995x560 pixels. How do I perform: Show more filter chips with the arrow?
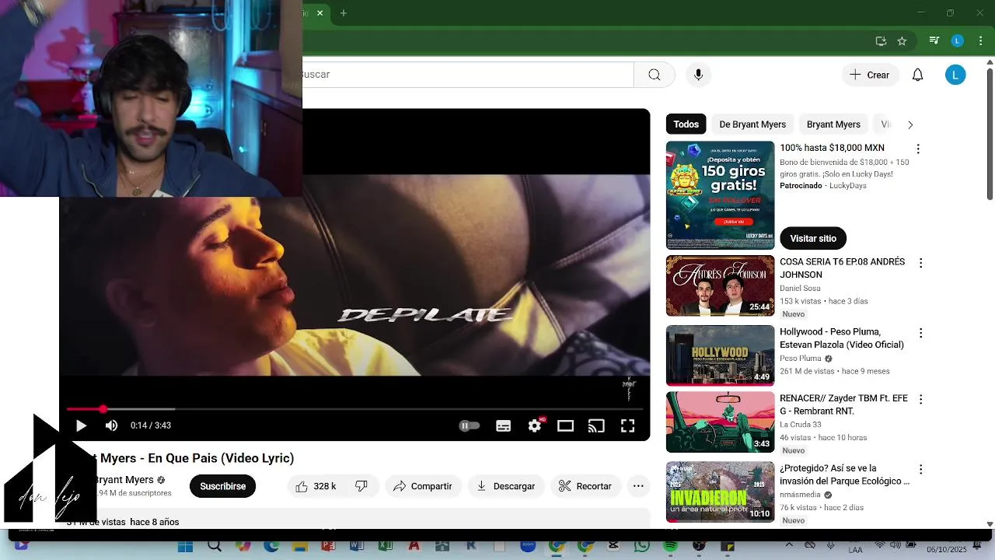[x=910, y=124]
